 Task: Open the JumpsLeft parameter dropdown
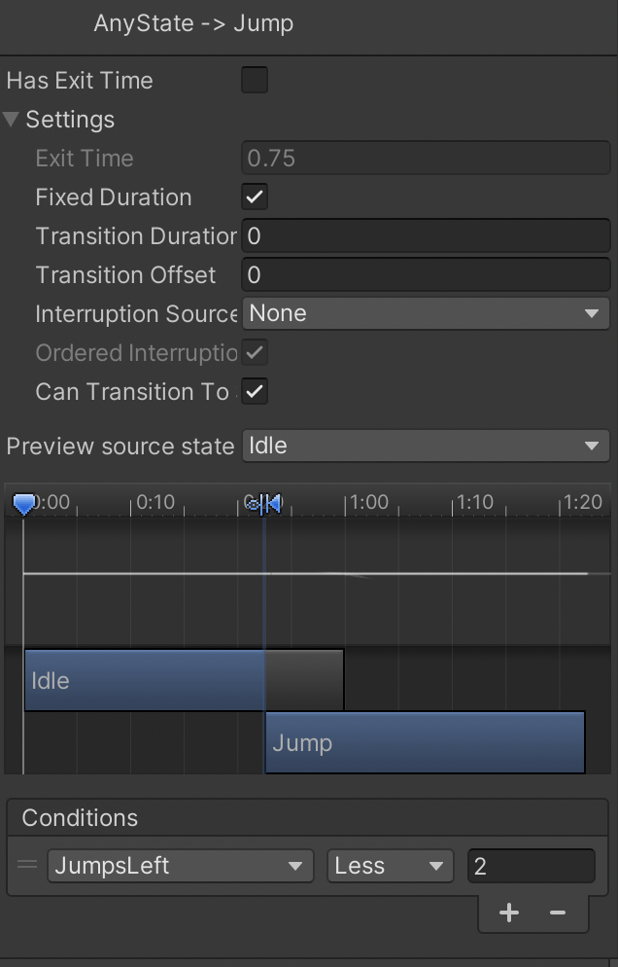pyautogui.click(x=180, y=866)
